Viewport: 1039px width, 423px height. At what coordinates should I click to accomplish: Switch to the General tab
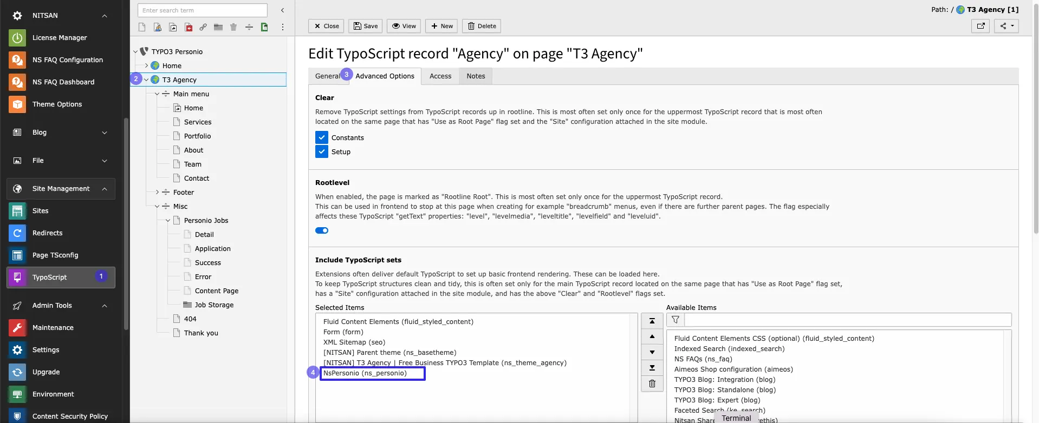tap(327, 76)
